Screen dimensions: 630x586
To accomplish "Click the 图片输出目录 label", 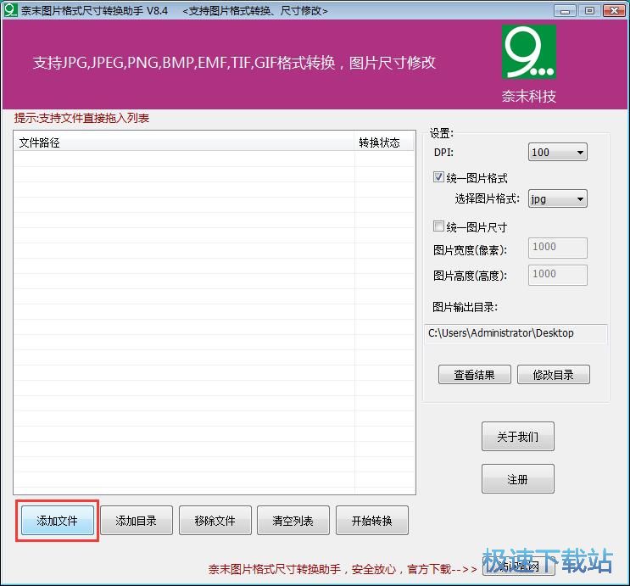I will [x=466, y=308].
